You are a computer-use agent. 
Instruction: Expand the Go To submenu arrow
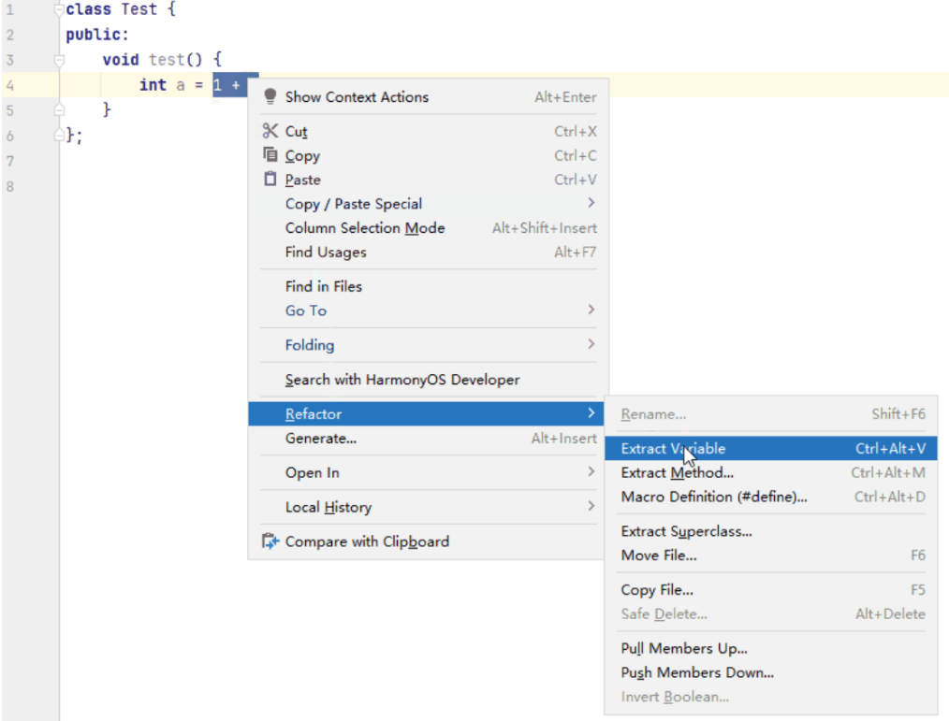click(x=591, y=310)
